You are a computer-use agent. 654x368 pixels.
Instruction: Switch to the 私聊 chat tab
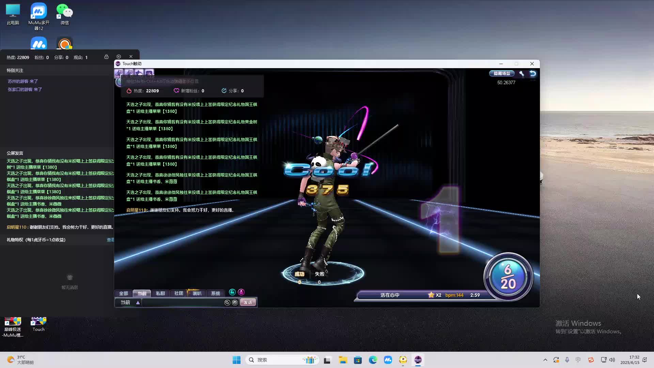point(160,293)
